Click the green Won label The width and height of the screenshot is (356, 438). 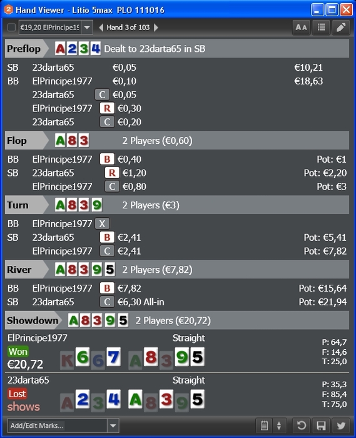(18, 352)
